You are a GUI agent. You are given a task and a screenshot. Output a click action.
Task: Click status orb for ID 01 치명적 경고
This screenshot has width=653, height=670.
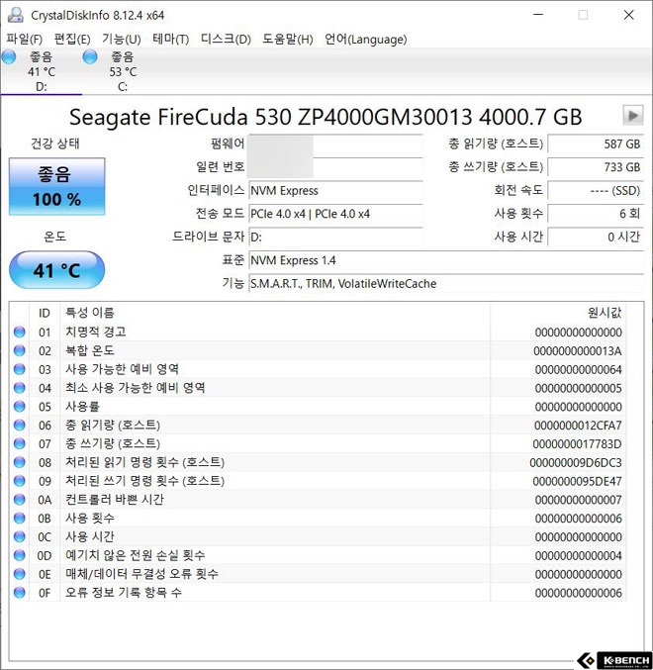[19, 332]
